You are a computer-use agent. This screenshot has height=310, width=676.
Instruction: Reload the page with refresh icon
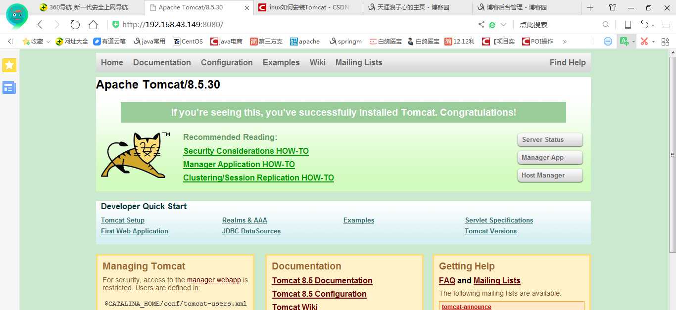(75, 25)
